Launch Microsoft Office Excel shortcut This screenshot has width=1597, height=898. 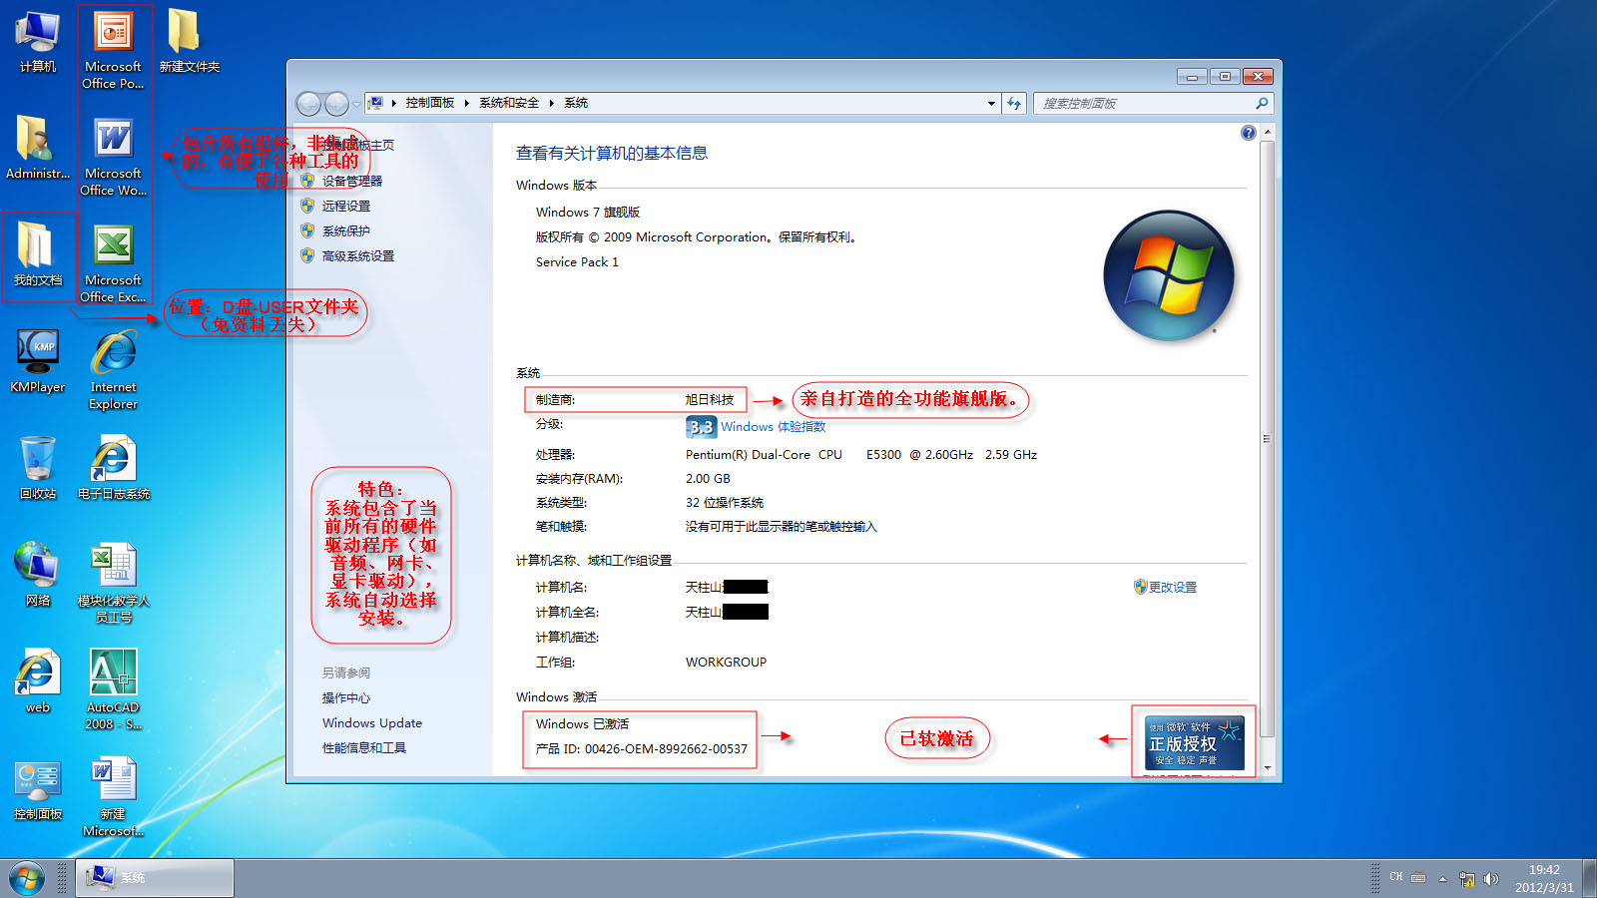pos(113,262)
